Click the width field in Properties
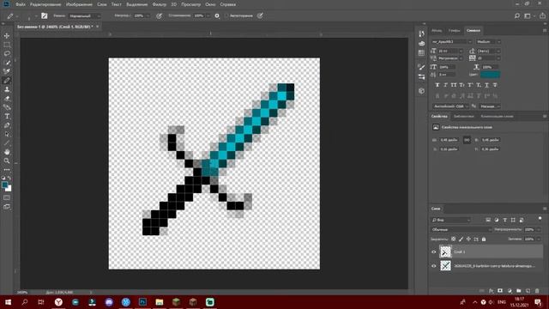Image resolution: width=549 pixels, height=309 pixels. click(x=449, y=140)
